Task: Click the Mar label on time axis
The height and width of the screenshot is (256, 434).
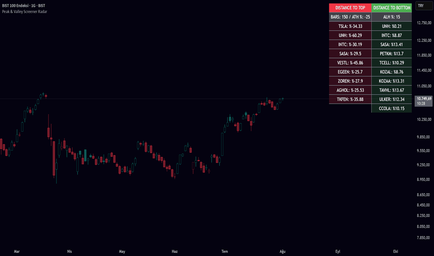Action: tap(17, 251)
